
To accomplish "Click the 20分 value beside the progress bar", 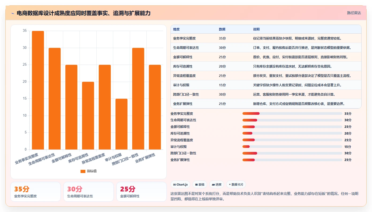I will click(x=348, y=134).
